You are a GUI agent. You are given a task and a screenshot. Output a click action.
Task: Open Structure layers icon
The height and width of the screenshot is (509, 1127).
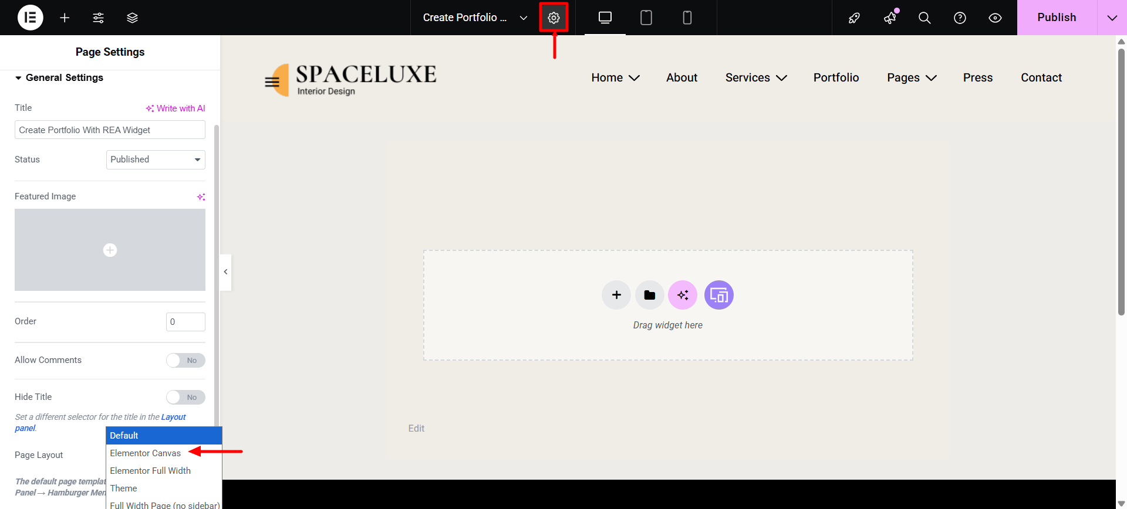(132, 18)
